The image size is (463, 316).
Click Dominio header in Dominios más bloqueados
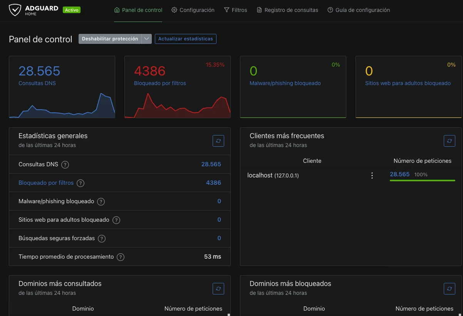pos(314,309)
